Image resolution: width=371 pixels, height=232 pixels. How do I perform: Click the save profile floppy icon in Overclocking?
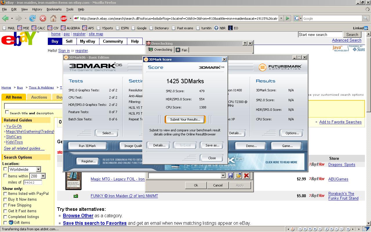tap(230, 175)
